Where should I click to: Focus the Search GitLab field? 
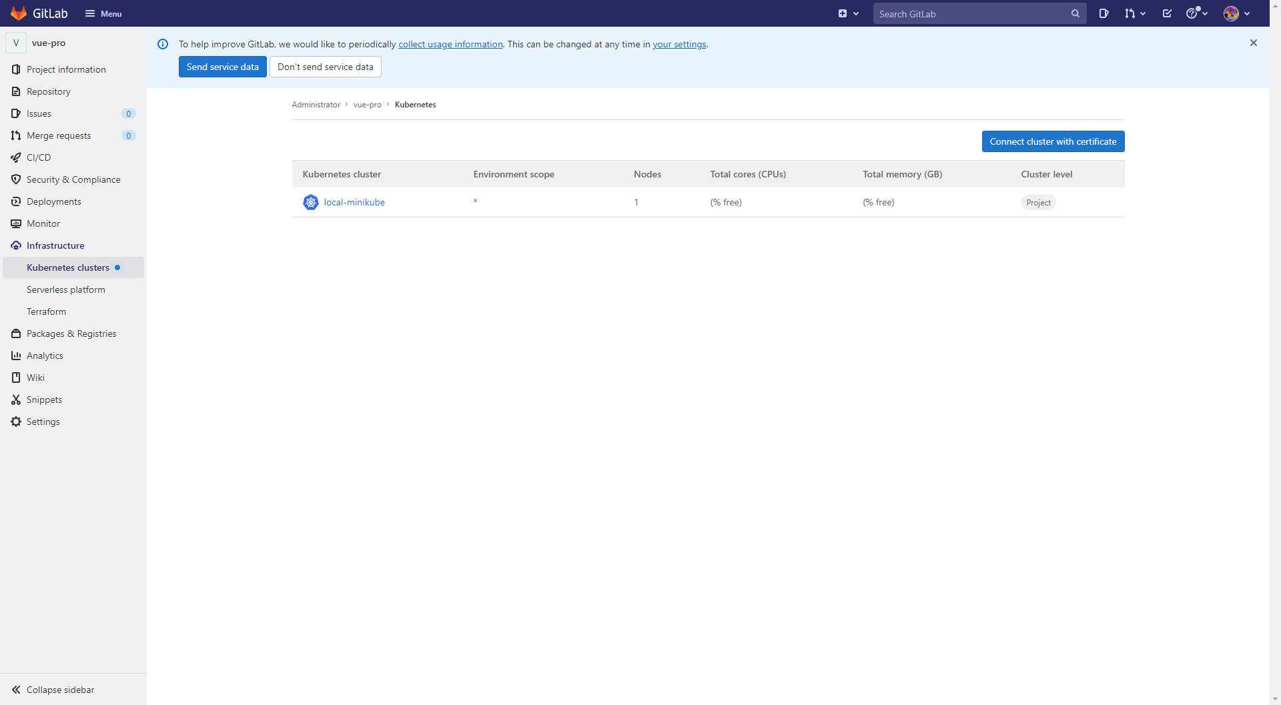pyautogui.click(x=979, y=13)
